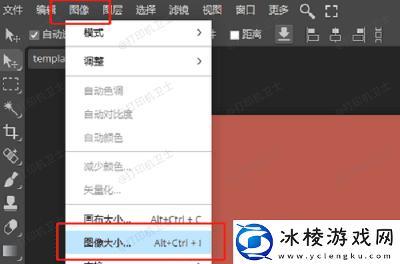Choose 图像大小... from the menu

[139, 243]
